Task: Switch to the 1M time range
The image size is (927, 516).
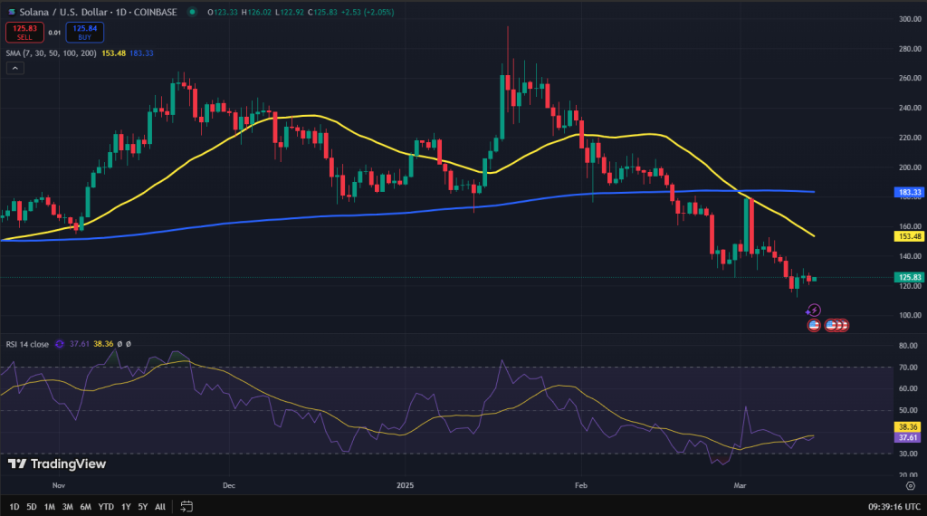Action: click(50, 507)
